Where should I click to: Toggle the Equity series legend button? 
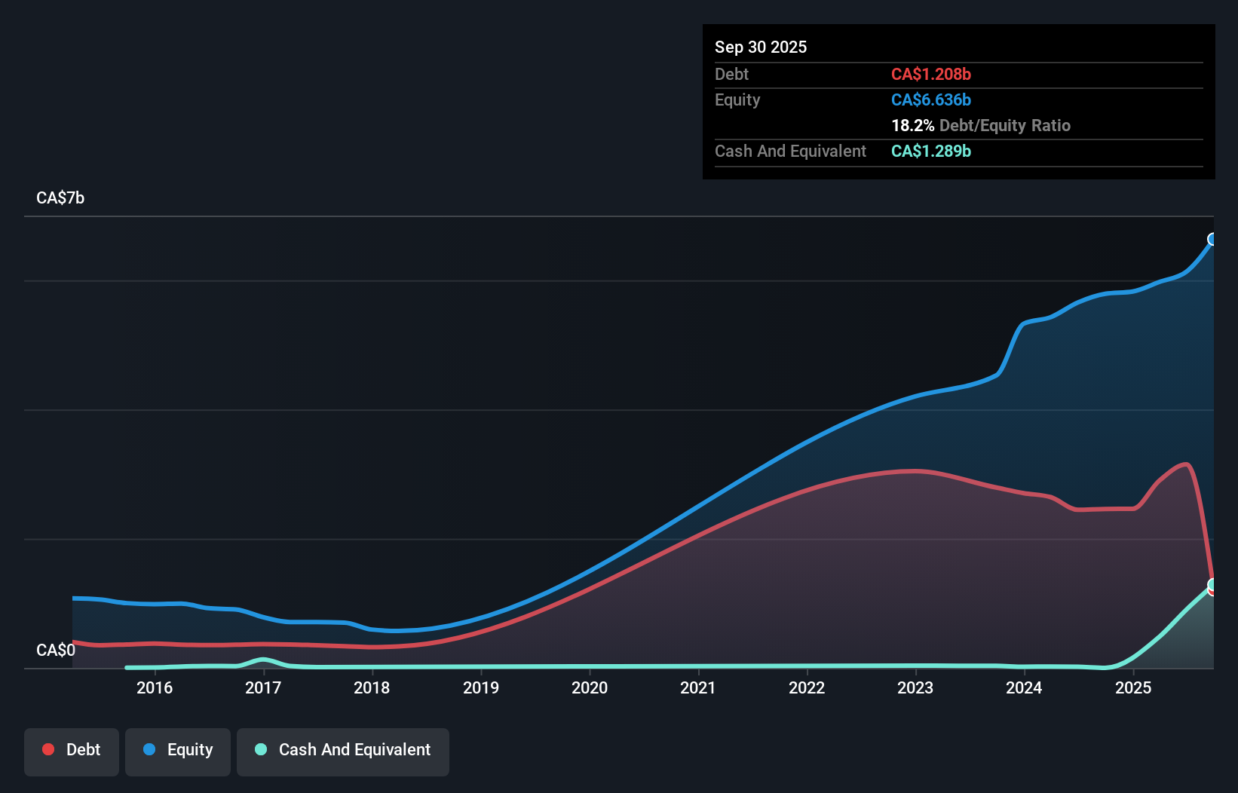[178, 752]
